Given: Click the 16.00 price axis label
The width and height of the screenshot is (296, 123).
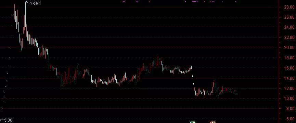Looking at the screenshot, I should [x=289, y=68].
